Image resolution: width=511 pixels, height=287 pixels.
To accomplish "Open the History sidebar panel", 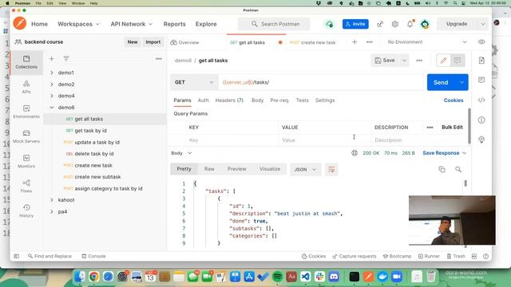I will tap(26, 210).
